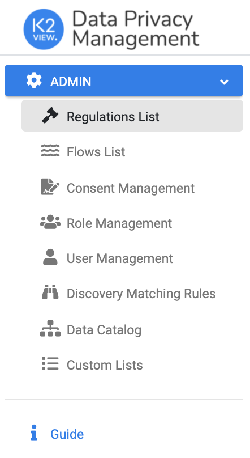This screenshot has height=458, width=250.
Task: Click the hierarchy Data Catalog icon
Action: tap(50, 328)
